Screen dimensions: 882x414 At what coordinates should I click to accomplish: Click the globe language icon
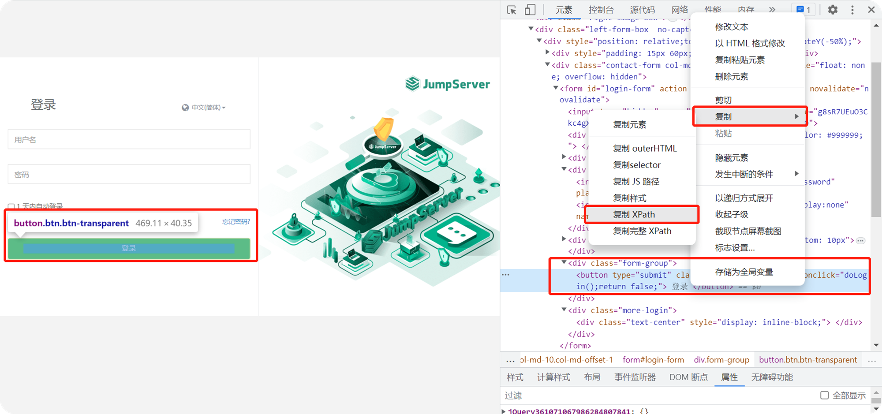(x=185, y=108)
